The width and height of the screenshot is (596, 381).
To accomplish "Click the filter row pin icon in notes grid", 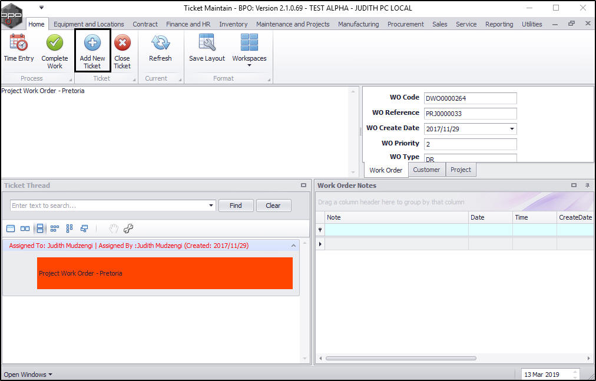I will click(320, 230).
